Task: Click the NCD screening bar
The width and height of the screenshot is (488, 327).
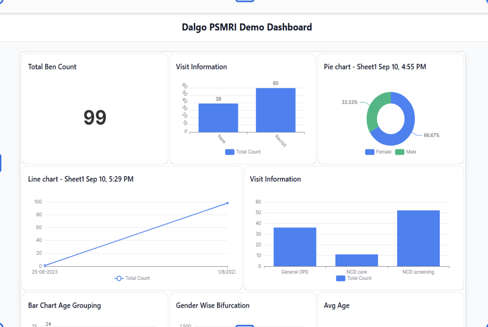Action: pos(418,238)
